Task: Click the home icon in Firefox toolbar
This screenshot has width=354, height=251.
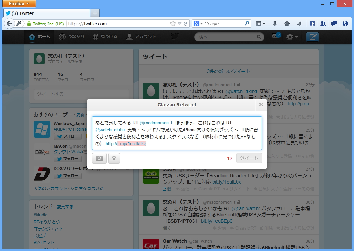Action: [287, 24]
